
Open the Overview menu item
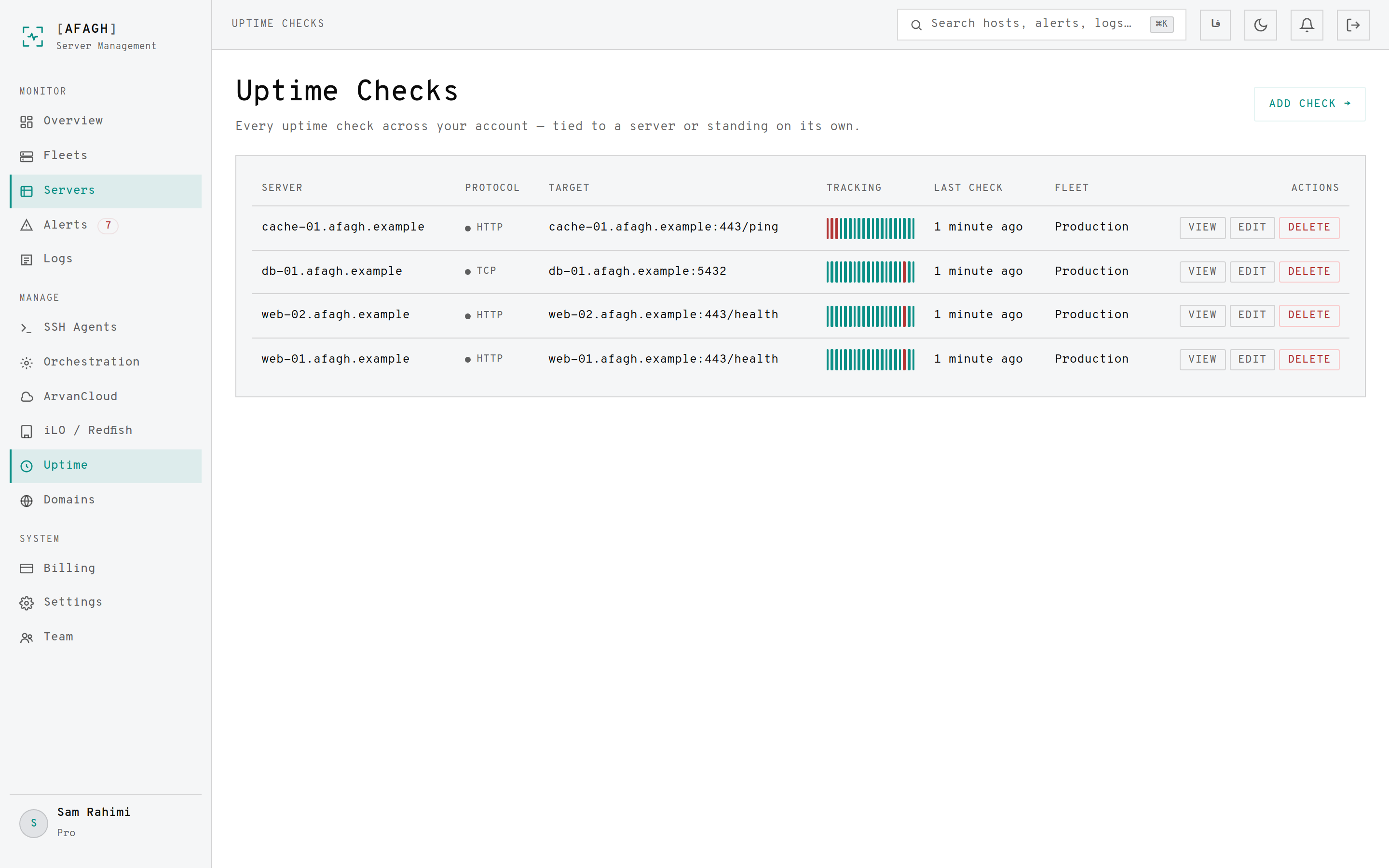click(106, 121)
